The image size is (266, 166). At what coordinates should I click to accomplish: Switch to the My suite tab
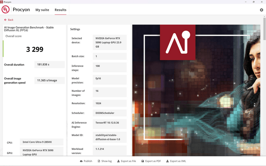point(42,10)
